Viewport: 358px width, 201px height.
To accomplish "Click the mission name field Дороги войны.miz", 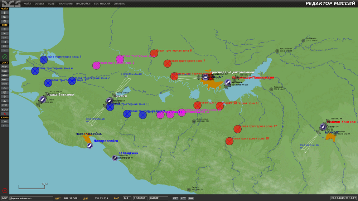I will 31,198.
